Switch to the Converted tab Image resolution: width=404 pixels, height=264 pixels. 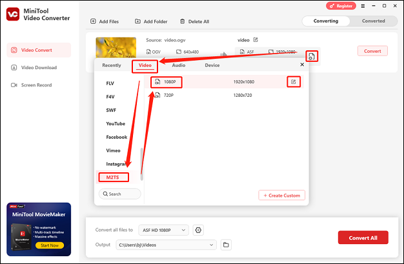pyautogui.click(x=373, y=21)
